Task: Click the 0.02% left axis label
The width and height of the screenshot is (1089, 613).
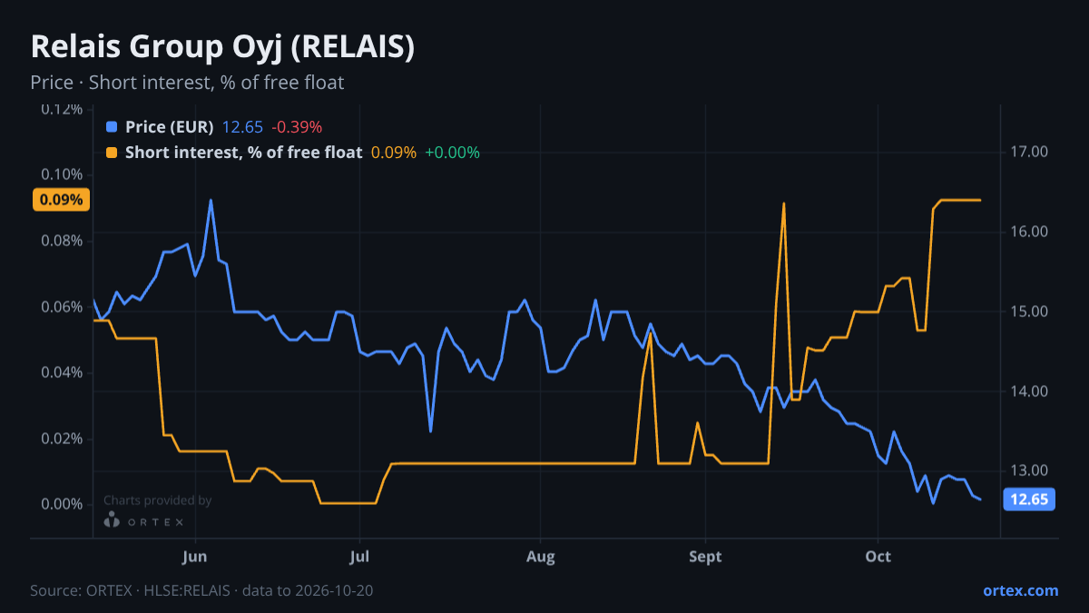Action: [61, 439]
